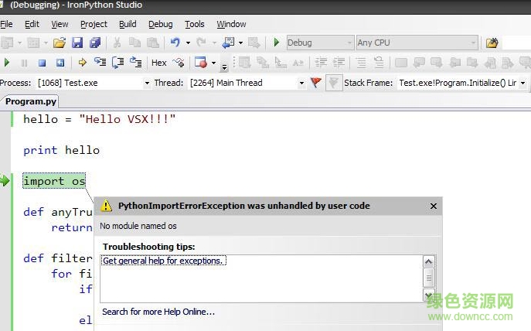Image resolution: width=531 pixels, height=331 pixels.
Task: Open the Thread dropdown showing Main Thread
Action: click(247, 83)
